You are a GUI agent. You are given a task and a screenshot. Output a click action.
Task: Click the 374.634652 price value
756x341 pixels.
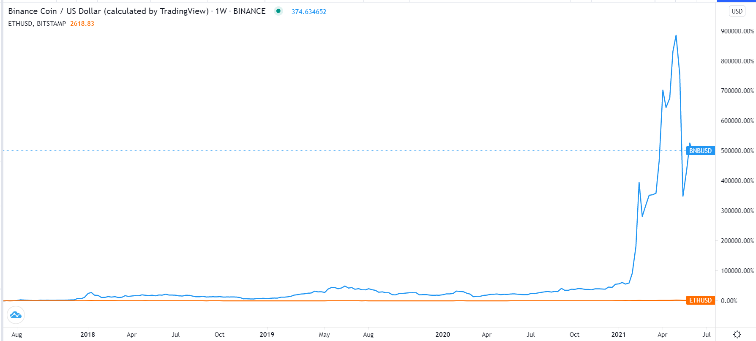309,12
